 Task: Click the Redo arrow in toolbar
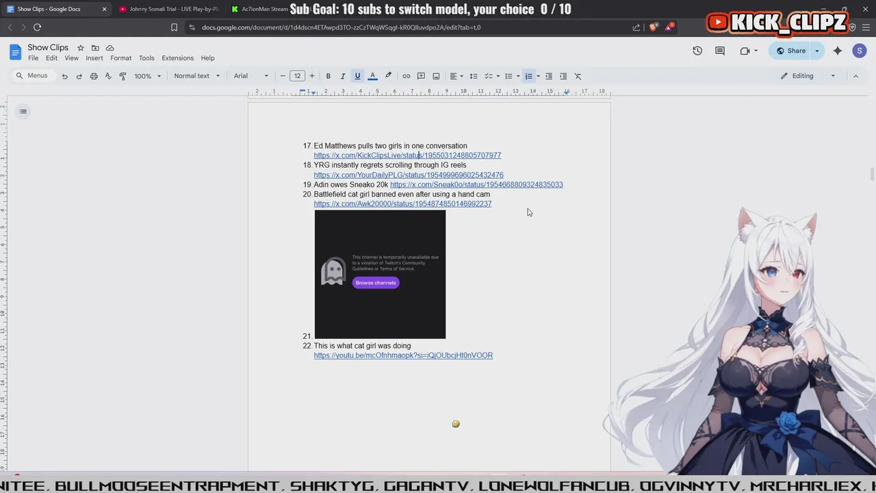[79, 76]
